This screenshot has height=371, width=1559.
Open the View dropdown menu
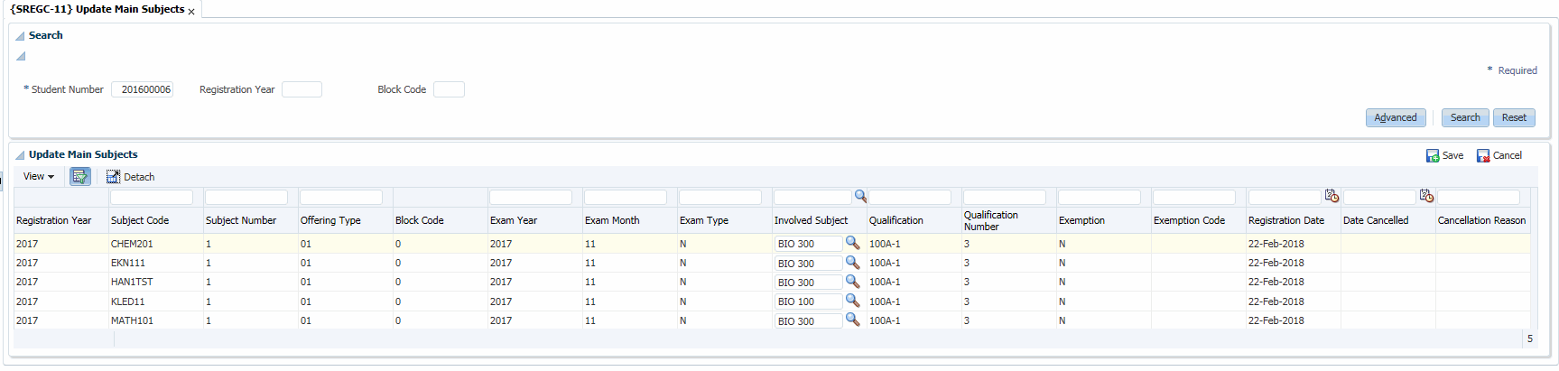point(39,177)
